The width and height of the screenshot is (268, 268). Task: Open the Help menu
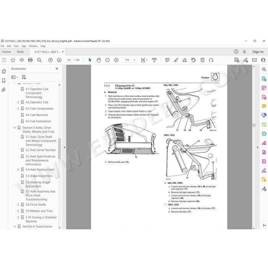coord(43,46)
